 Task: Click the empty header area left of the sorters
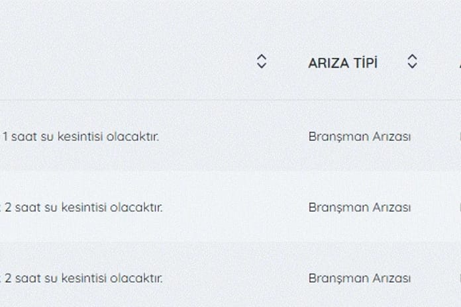coord(123,62)
